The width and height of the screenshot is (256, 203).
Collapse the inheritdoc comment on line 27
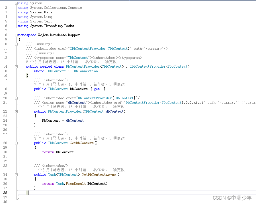click(x=16, y=134)
